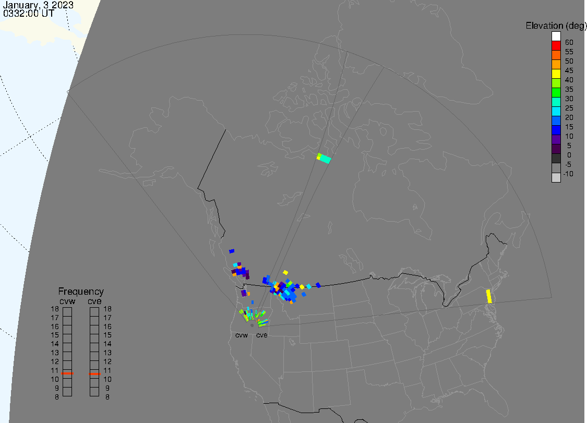587x423 pixels.
Task: Click the time stamp '0332:00 UT'
Action: point(29,14)
